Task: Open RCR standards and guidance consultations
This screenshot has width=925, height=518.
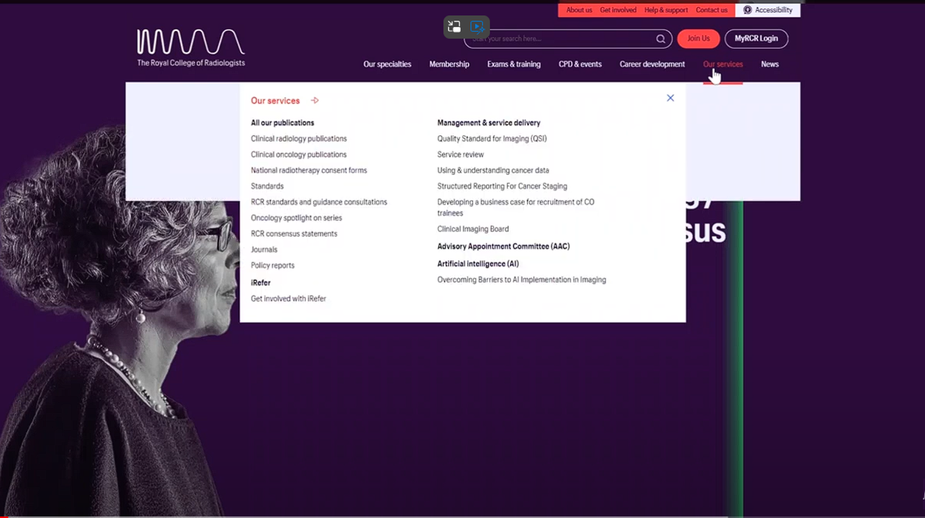Action: tap(319, 202)
